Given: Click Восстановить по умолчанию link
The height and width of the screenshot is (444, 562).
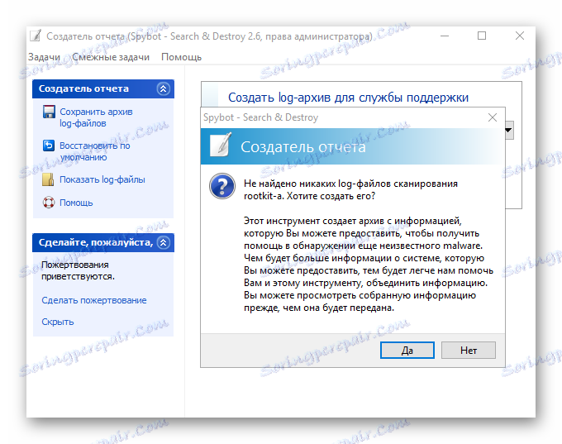Looking at the screenshot, I should point(94,151).
